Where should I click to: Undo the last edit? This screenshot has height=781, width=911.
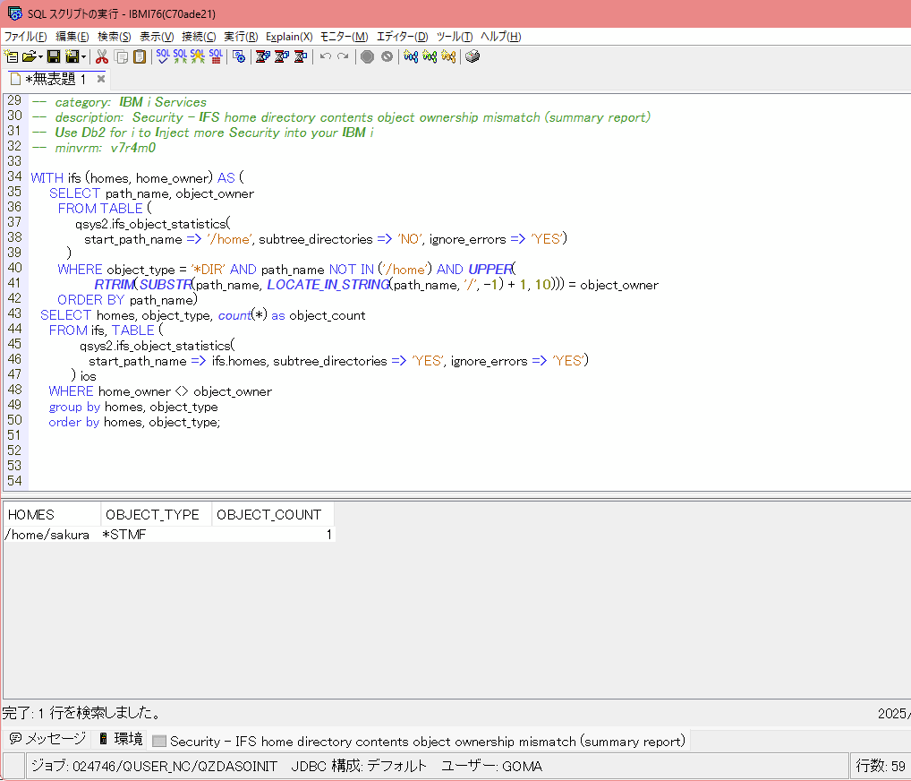326,56
